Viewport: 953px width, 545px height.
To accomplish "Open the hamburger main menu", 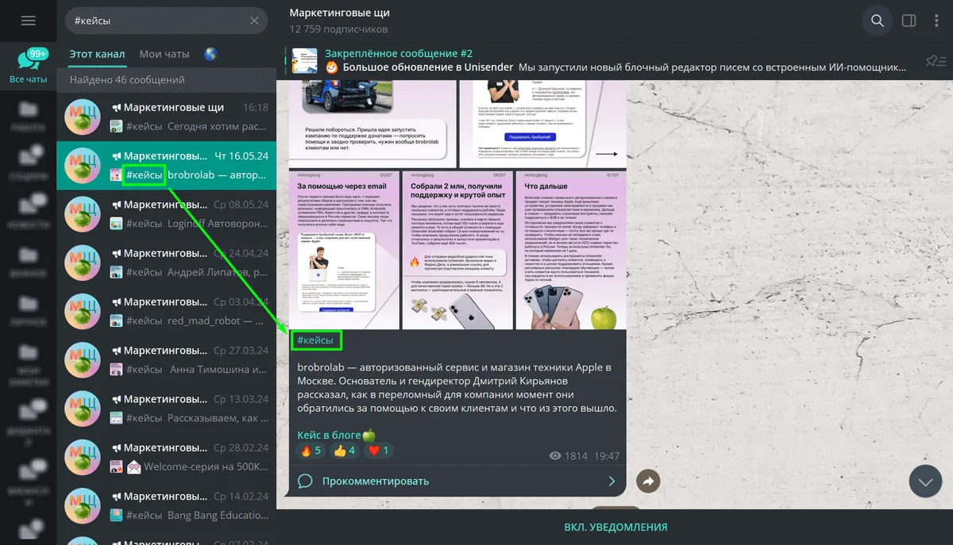I will (x=28, y=21).
